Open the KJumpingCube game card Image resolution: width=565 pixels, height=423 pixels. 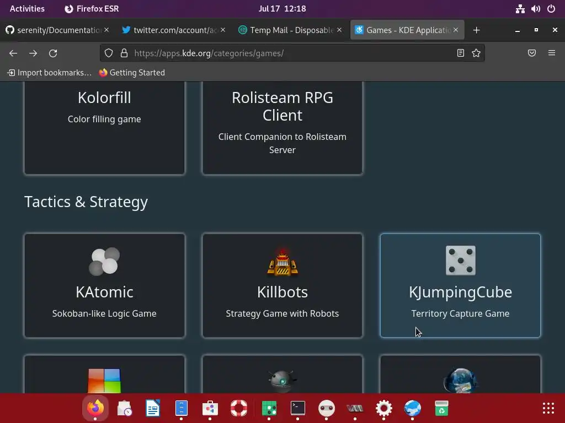pos(461,286)
